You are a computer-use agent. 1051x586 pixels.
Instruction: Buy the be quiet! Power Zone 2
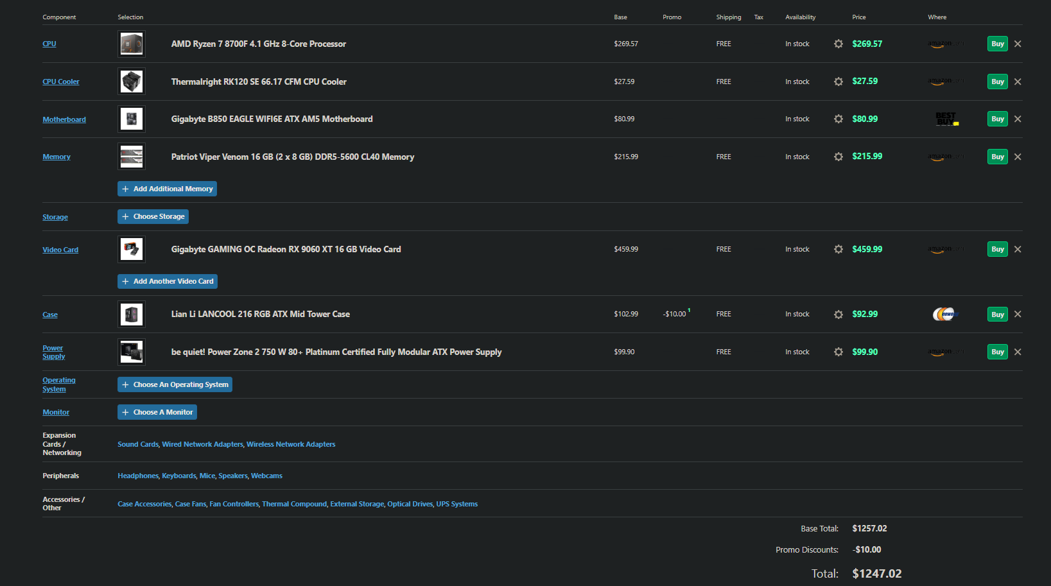point(997,352)
